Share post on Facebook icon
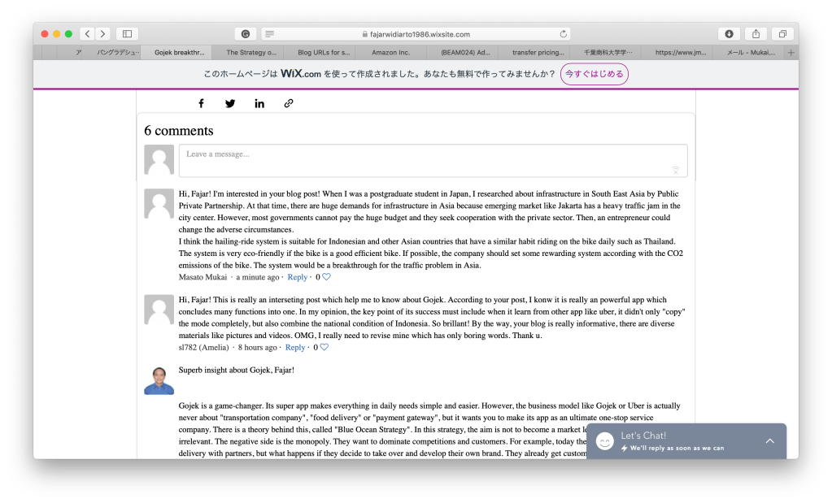This screenshot has width=832, height=503. [x=201, y=103]
